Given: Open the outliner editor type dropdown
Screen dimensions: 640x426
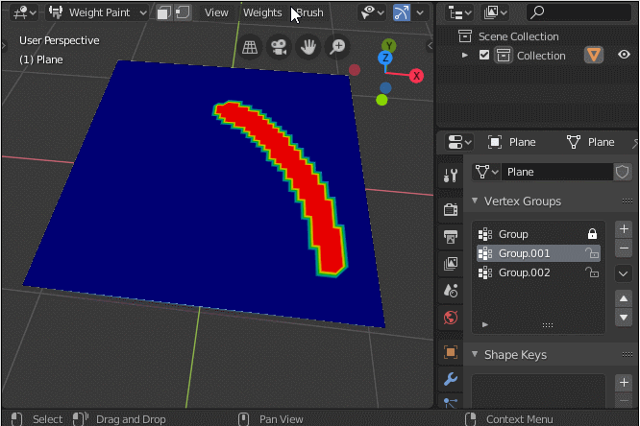Looking at the screenshot, I should (458, 13).
